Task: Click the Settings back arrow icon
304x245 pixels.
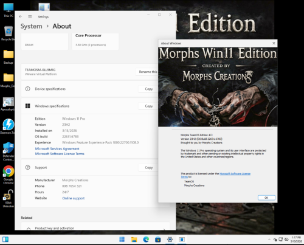Action: pos(20,16)
